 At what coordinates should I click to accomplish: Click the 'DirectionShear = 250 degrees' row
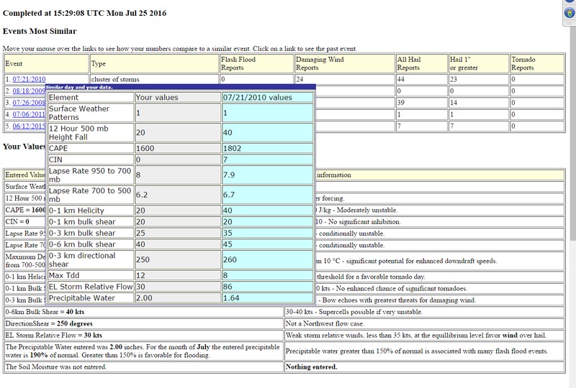(143, 324)
